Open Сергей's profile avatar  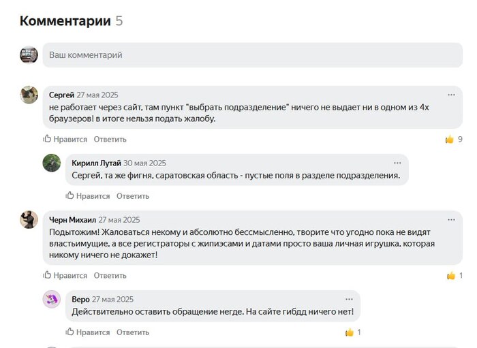29,95
